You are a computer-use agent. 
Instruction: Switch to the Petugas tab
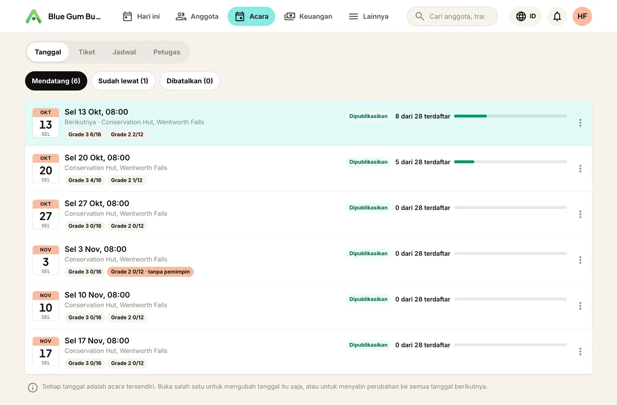pos(167,52)
